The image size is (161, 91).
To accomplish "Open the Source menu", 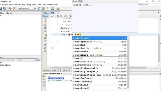I will [x=12, y=5].
